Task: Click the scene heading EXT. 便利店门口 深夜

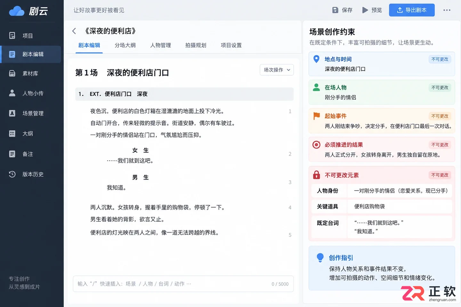Action: pyautogui.click(x=184, y=94)
